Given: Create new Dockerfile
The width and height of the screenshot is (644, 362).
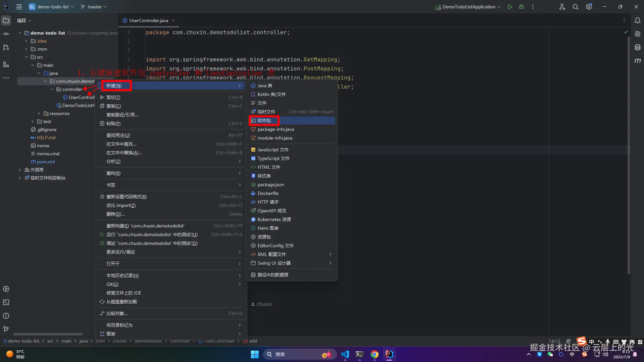Looking at the screenshot, I should (292, 193).
